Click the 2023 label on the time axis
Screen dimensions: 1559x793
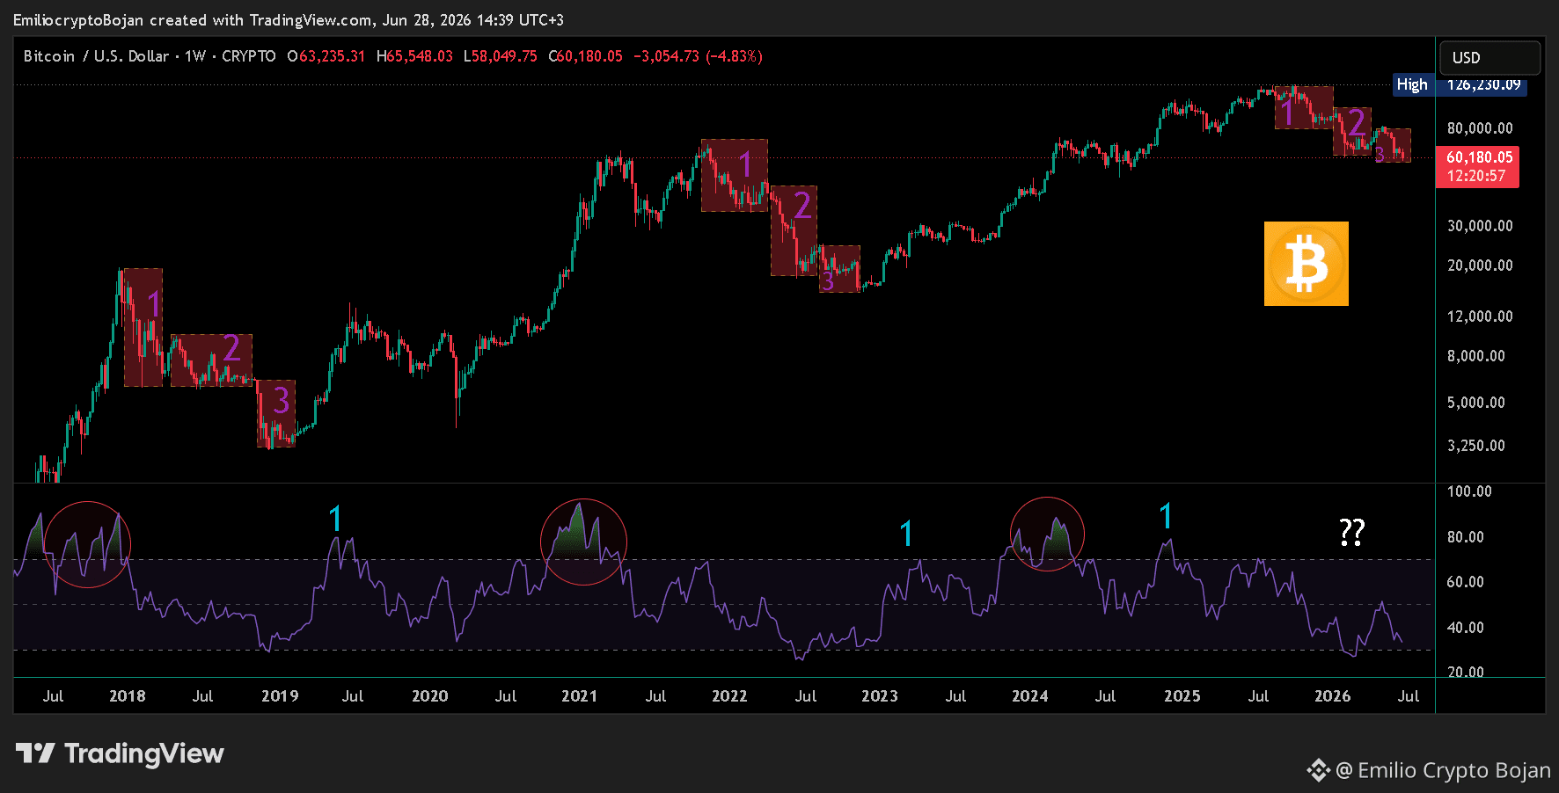[x=880, y=696]
